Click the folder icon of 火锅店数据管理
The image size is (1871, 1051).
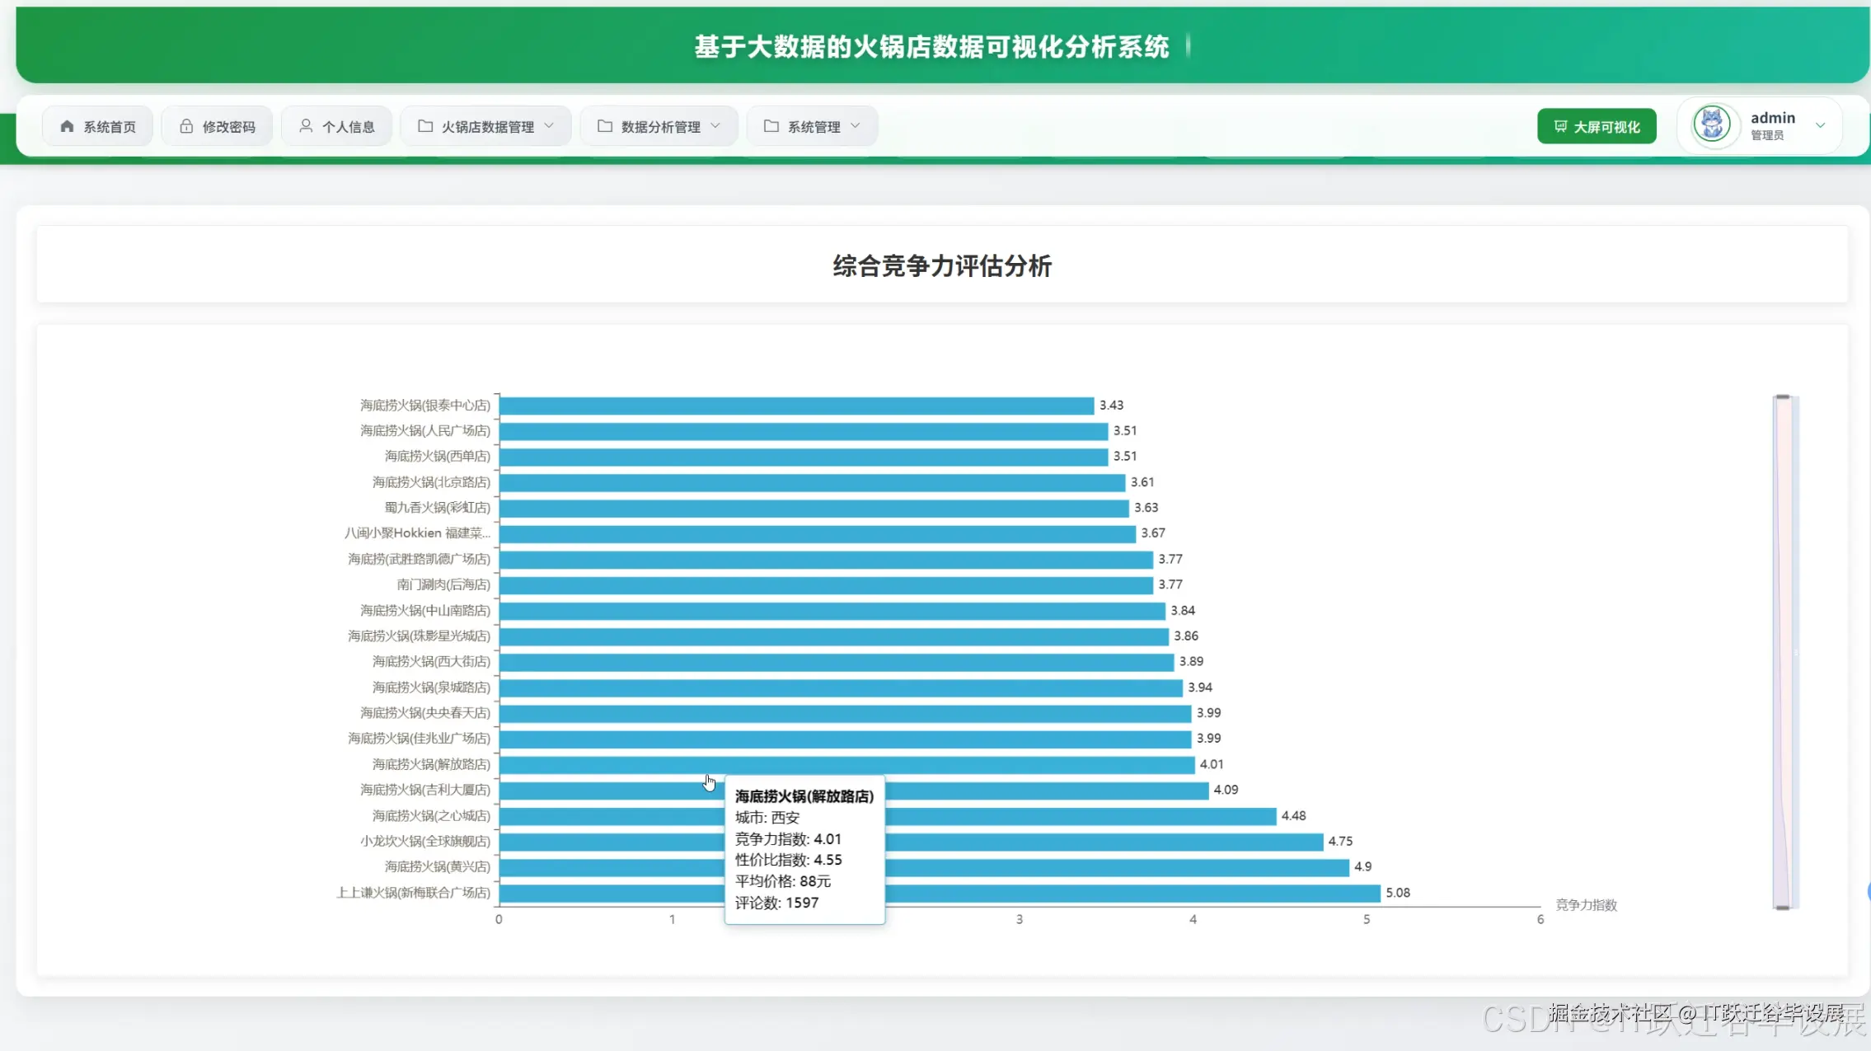click(425, 125)
